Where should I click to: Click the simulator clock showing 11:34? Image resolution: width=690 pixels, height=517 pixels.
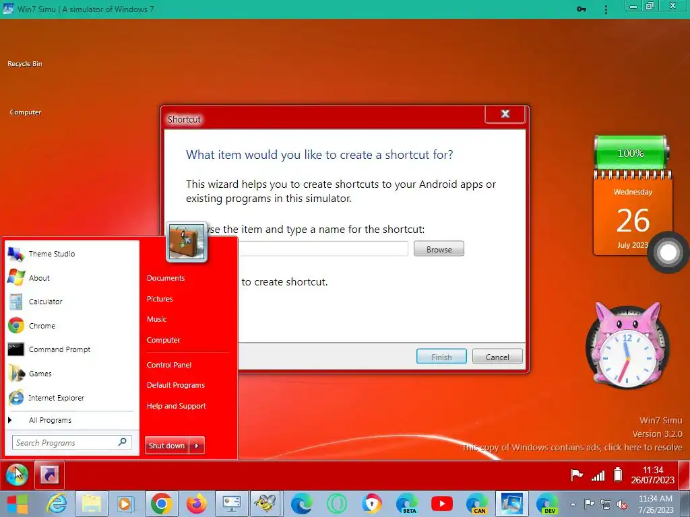pos(652,475)
